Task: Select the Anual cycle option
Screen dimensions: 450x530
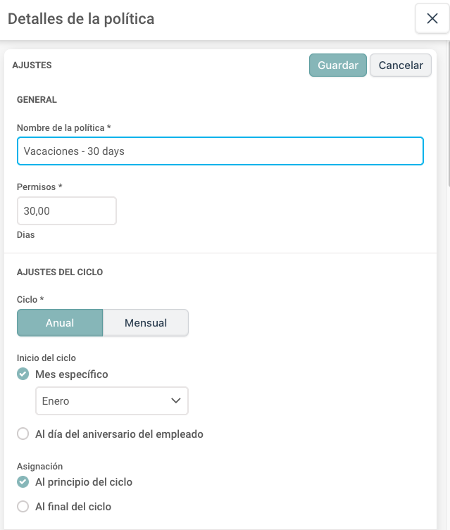Action: click(x=60, y=323)
